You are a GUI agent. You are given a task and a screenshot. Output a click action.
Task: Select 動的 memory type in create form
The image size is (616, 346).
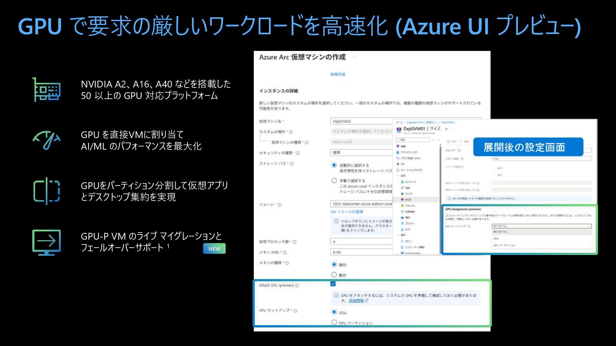click(x=334, y=275)
